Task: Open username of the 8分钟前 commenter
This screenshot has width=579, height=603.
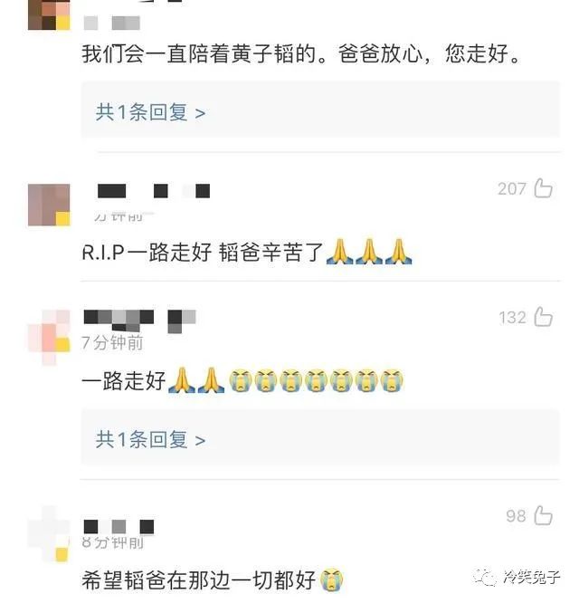Action: point(119,527)
